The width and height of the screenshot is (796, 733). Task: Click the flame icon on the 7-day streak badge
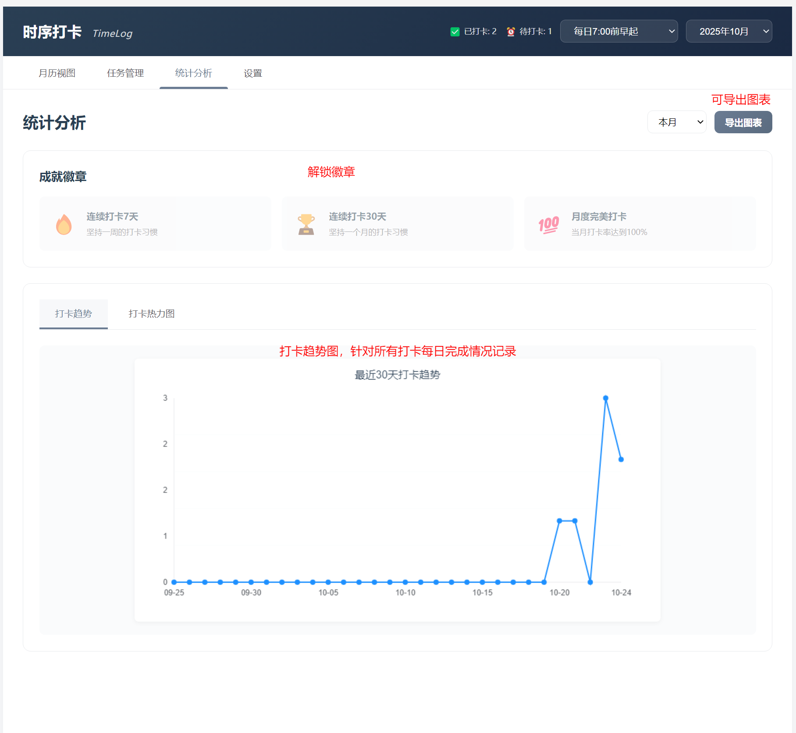point(64,224)
